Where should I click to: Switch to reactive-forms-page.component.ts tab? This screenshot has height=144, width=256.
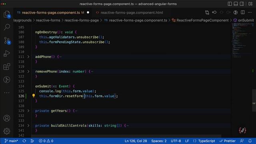[x=51, y=12]
